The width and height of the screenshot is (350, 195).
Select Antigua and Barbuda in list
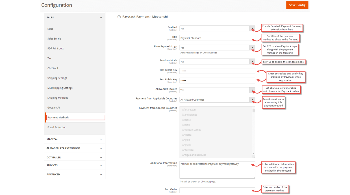pos(194,155)
